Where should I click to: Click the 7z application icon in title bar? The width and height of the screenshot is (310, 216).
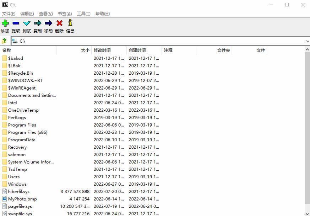(5, 5)
